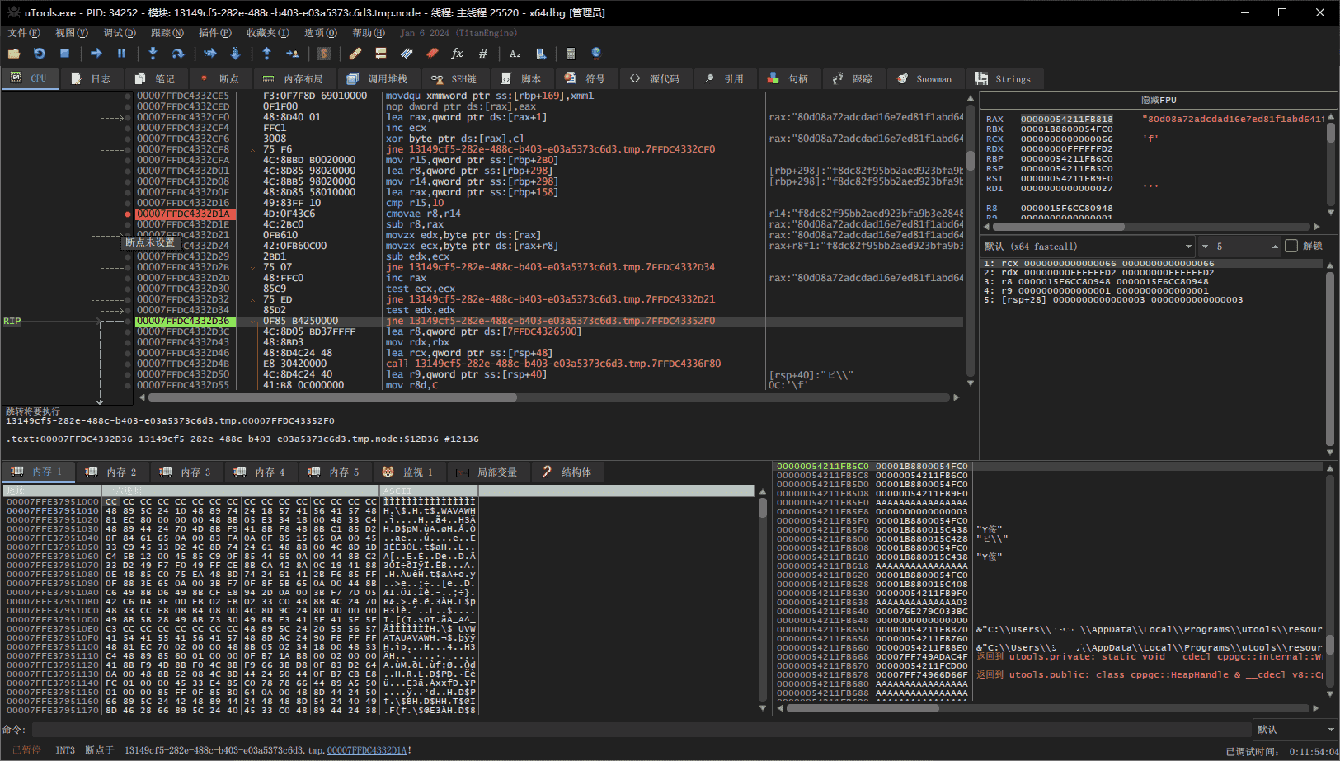The image size is (1340, 761).
Task: Click the disassembly horizontal scrollbar thumb
Action: click(332, 397)
